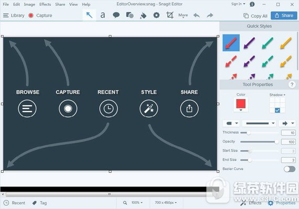The image size is (299, 209).
Task: Choose the dashed purple arrow quick style
Action: (x=249, y=61)
